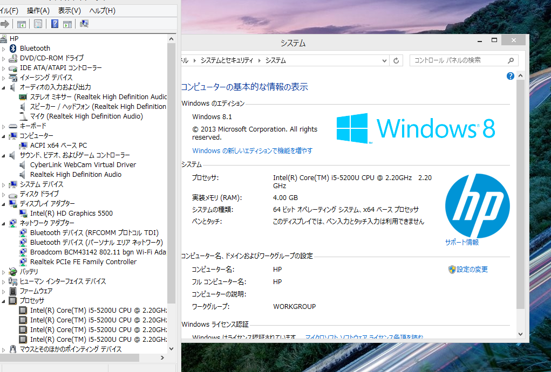
Task: Expand the システム デバイス node arrow
Action: (4, 184)
